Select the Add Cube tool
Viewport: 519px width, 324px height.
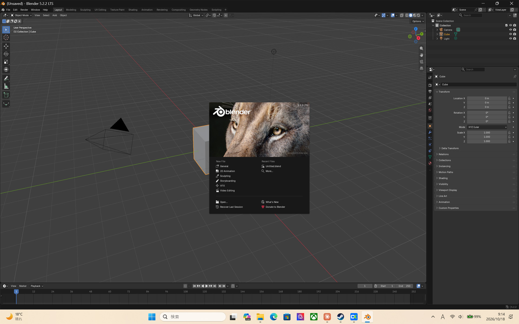click(x=6, y=95)
